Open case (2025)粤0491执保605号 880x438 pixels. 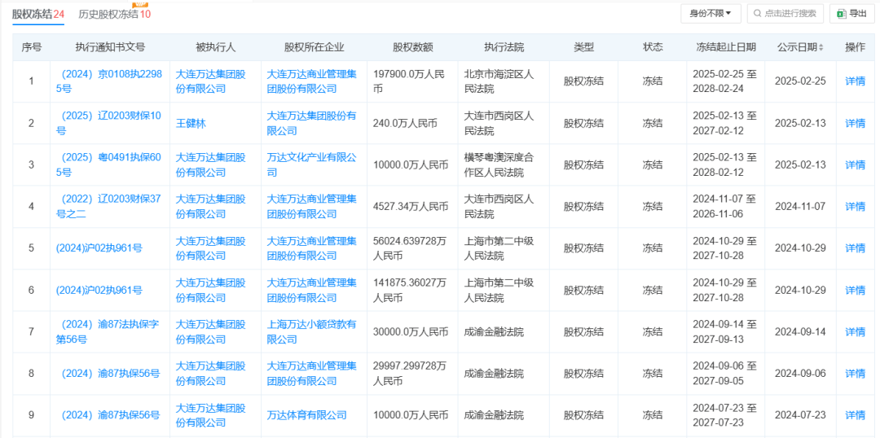pos(109,165)
